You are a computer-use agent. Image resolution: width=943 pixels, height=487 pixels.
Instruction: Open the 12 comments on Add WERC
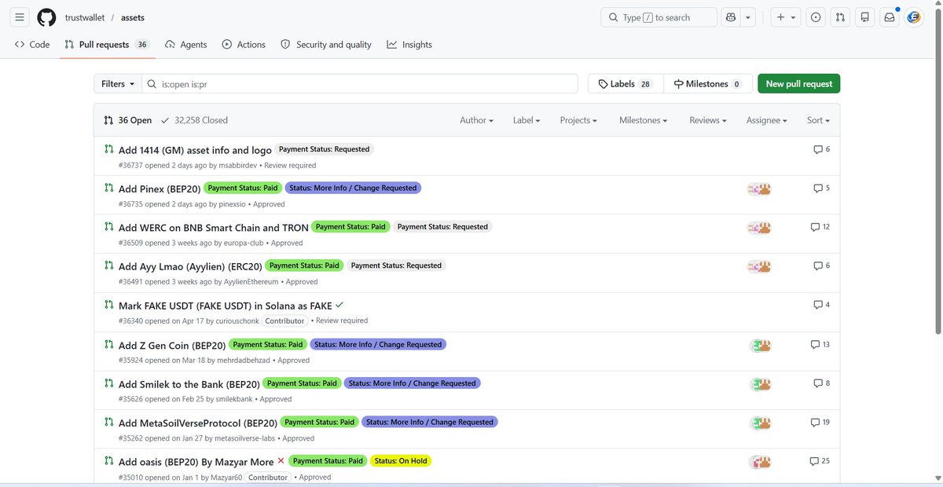(820, 227)
